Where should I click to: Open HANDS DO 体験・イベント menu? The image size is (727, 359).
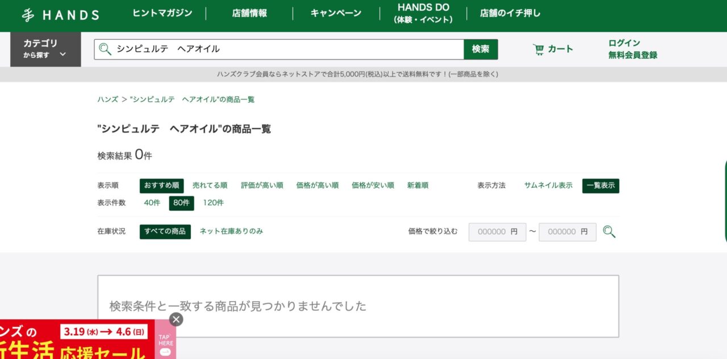tap(423, 13)
